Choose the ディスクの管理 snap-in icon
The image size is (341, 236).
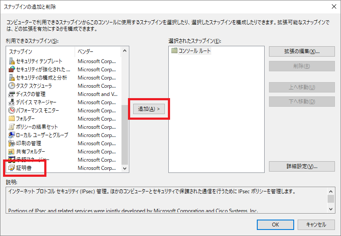12,94
